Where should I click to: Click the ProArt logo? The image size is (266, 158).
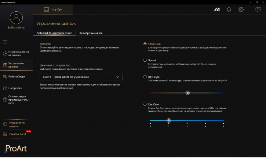click(x=16, y=149)
